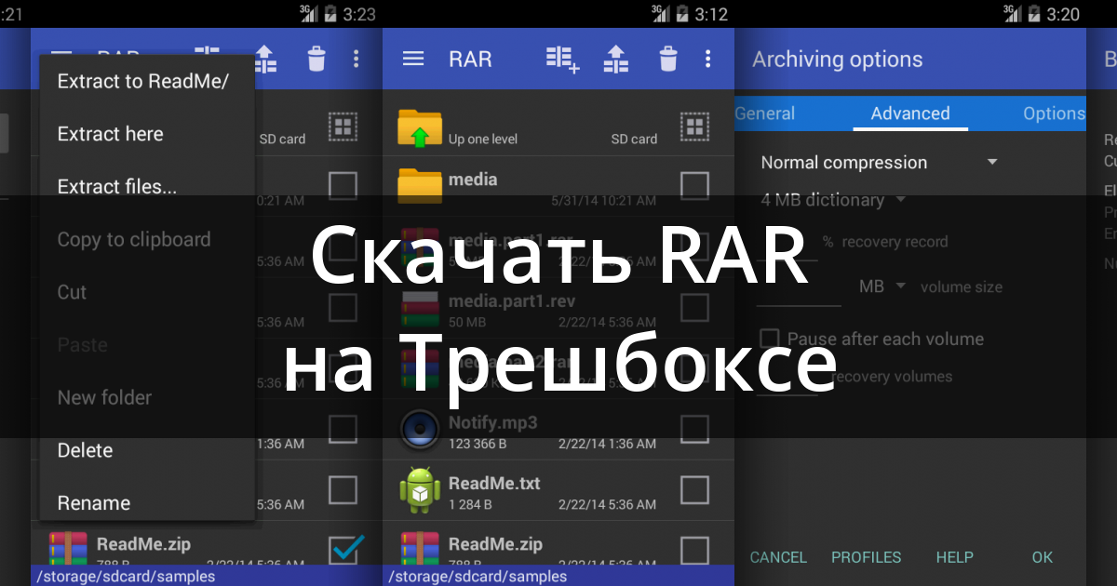
Task: Tap ReadMe.txt file name
Action: pyautogui.click(x=494, y=483)
